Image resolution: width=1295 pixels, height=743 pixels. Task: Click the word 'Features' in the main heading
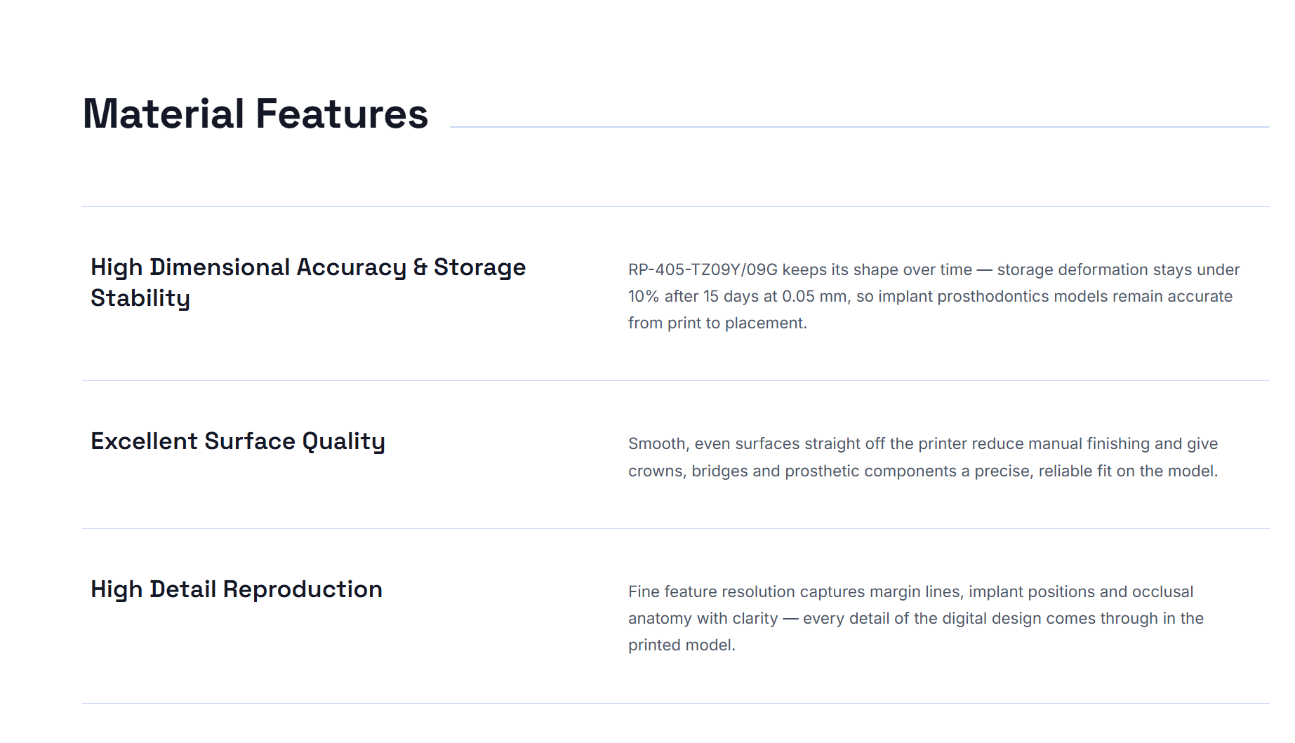342,114
